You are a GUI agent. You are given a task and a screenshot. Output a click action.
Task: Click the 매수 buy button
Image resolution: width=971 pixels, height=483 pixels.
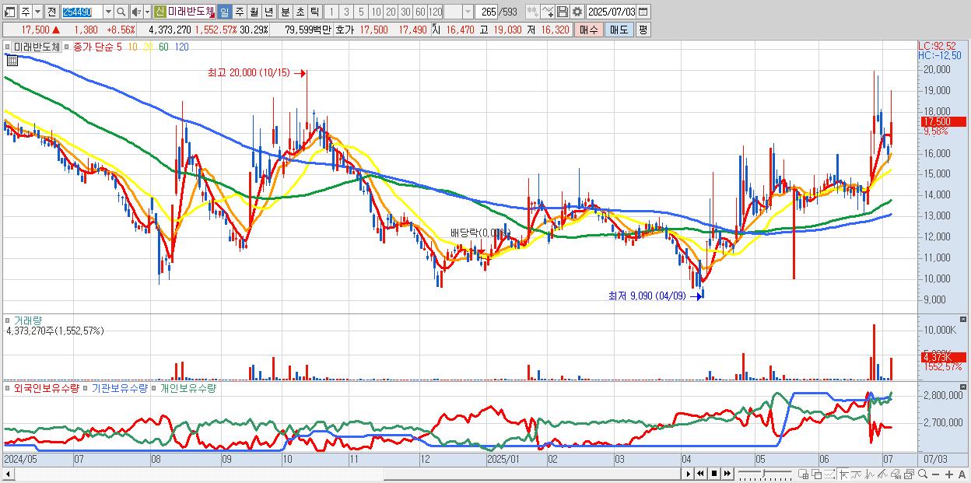coord(589,30)
